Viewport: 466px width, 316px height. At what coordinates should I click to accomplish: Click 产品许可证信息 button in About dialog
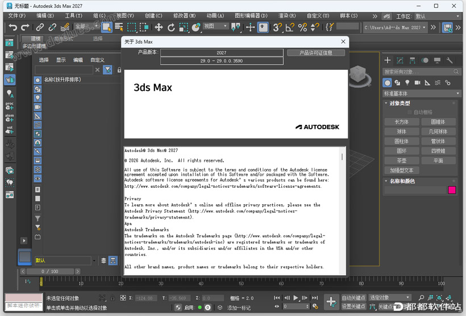click(316, 53)
